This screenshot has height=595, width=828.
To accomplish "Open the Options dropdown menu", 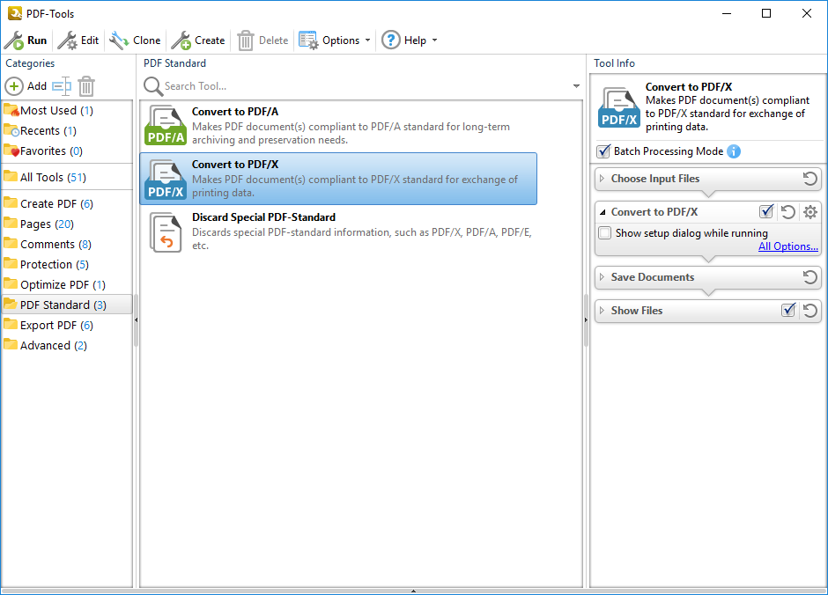I will pos(334,40).
